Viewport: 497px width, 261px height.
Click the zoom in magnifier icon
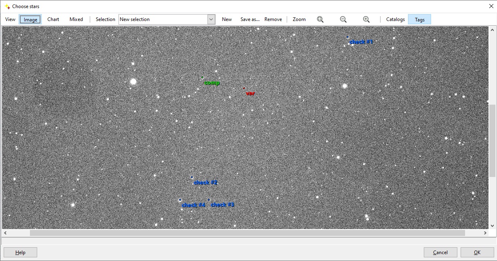366,19
